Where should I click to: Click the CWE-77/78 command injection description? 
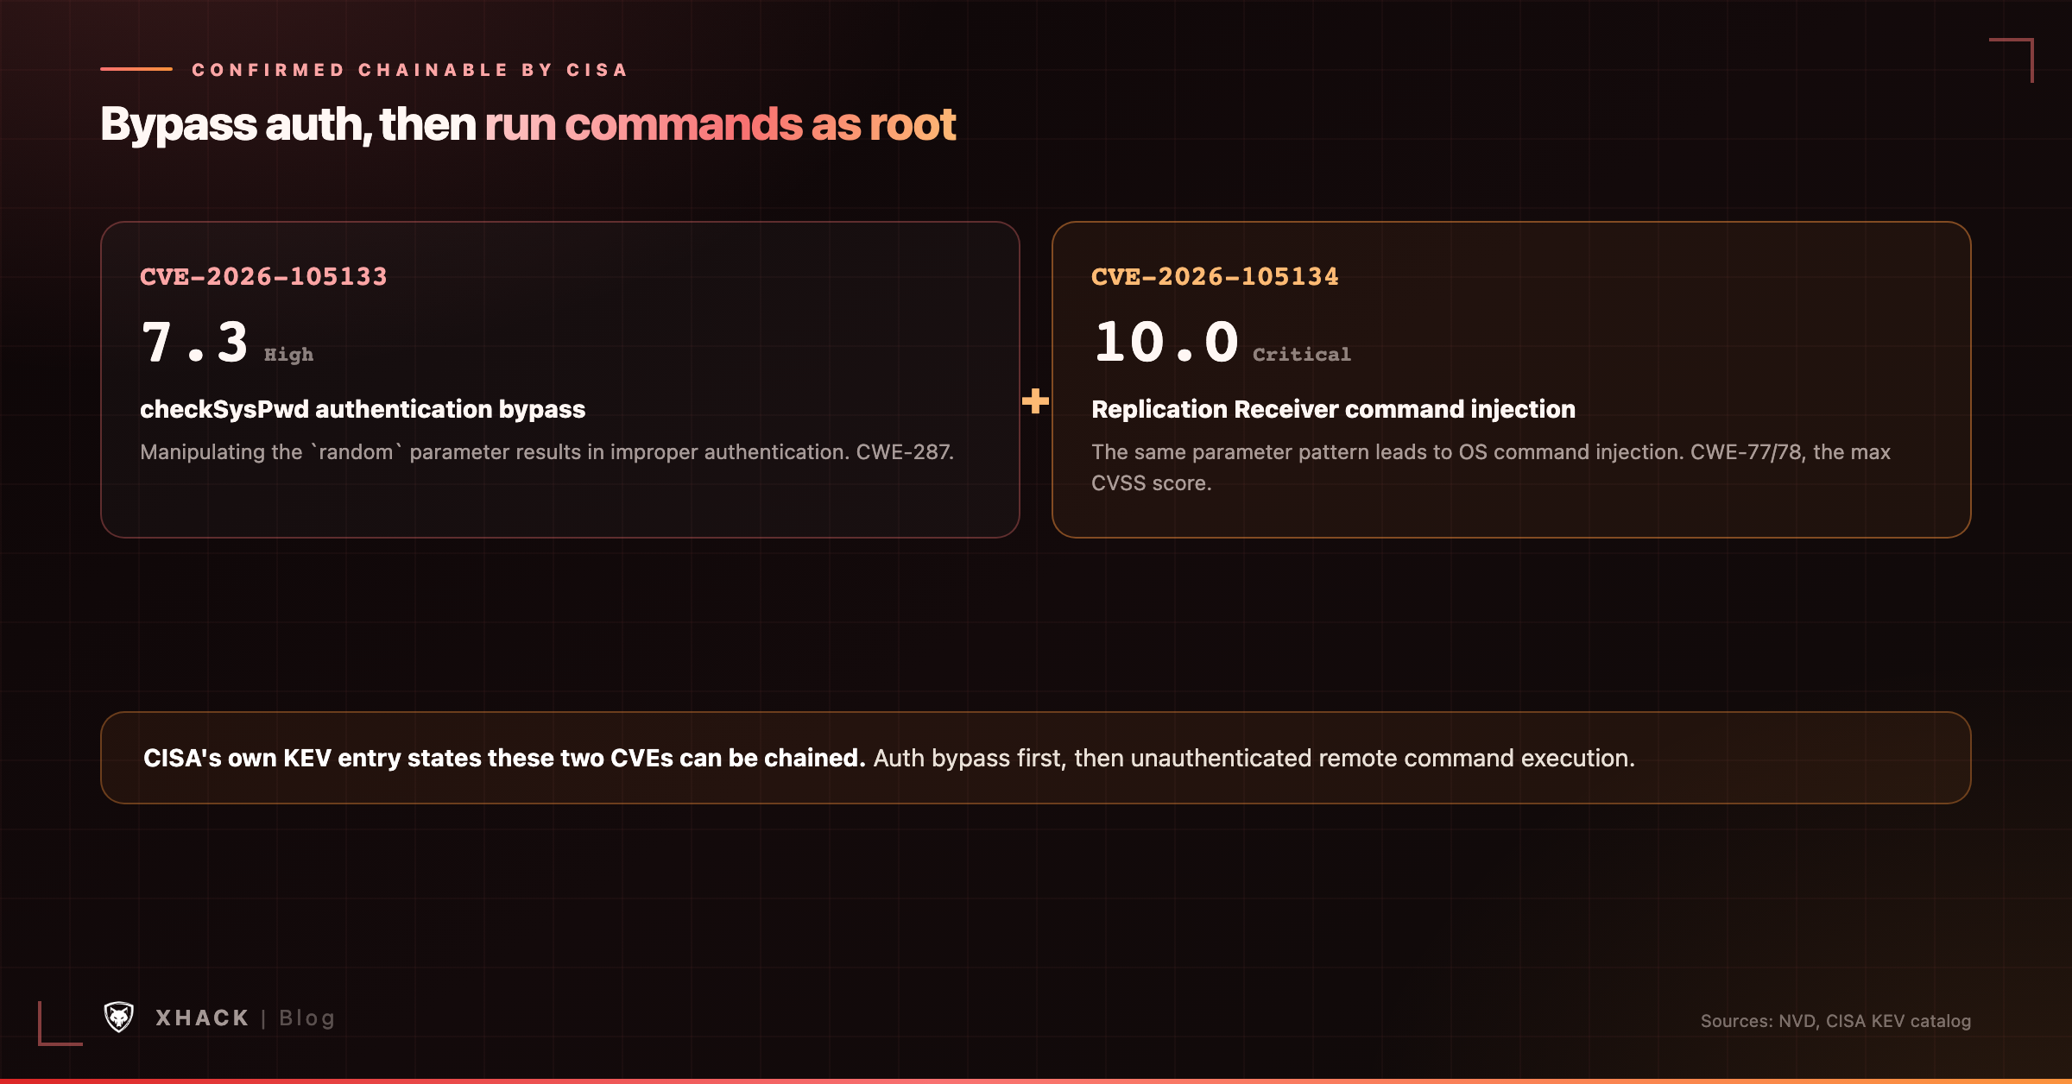pos(1491,468)
